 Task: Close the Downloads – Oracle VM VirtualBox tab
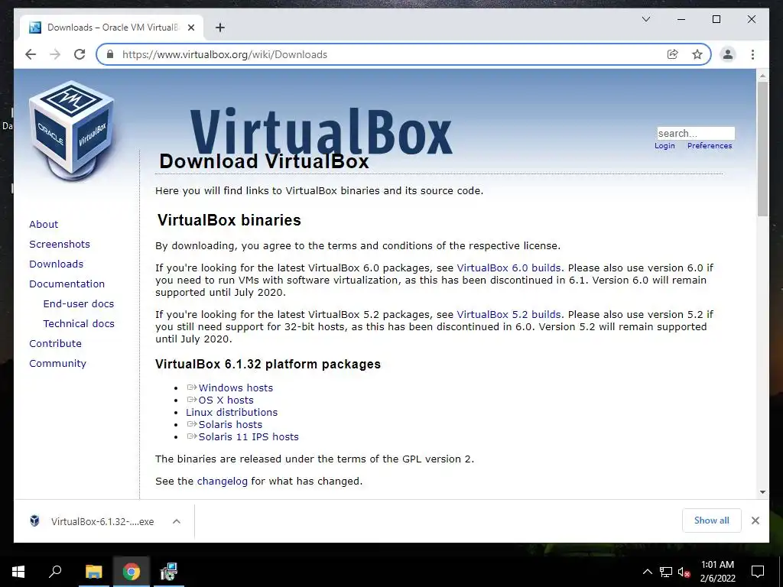(x=190, y=28)
